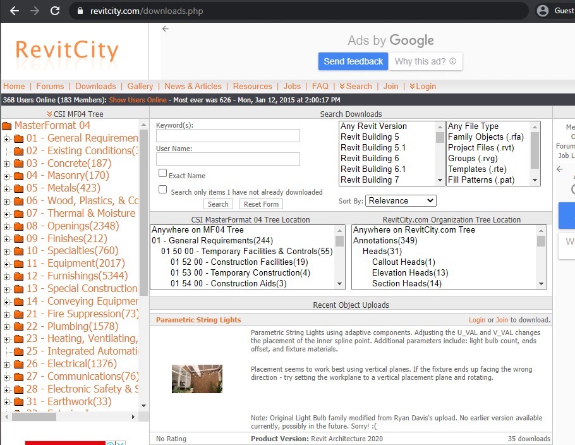Screen dimensions: 575x445
Task: Click the Guest account icon in browser bar
Action: click(x=545, y=10)
